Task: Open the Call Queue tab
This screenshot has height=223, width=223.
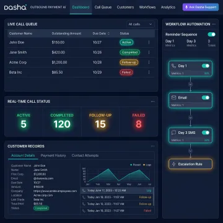Action: tap(103, 7)
